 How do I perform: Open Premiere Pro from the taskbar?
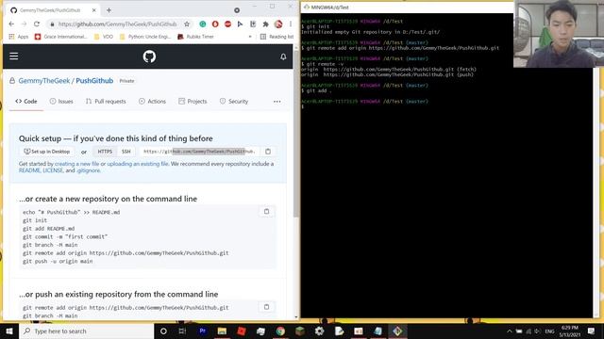[202, 331]
